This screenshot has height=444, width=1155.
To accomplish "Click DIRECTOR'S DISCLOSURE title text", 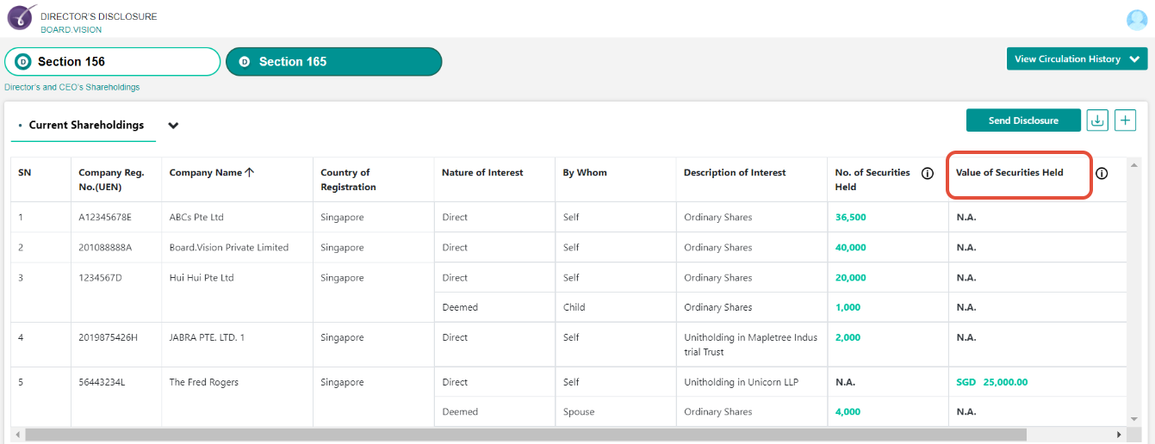I will tap(99, 16).
